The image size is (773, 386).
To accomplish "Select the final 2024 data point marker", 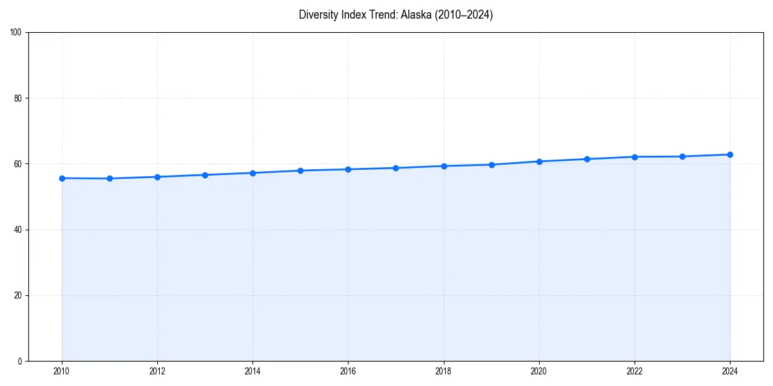I will pyautogui.click(x=729, y=154).
